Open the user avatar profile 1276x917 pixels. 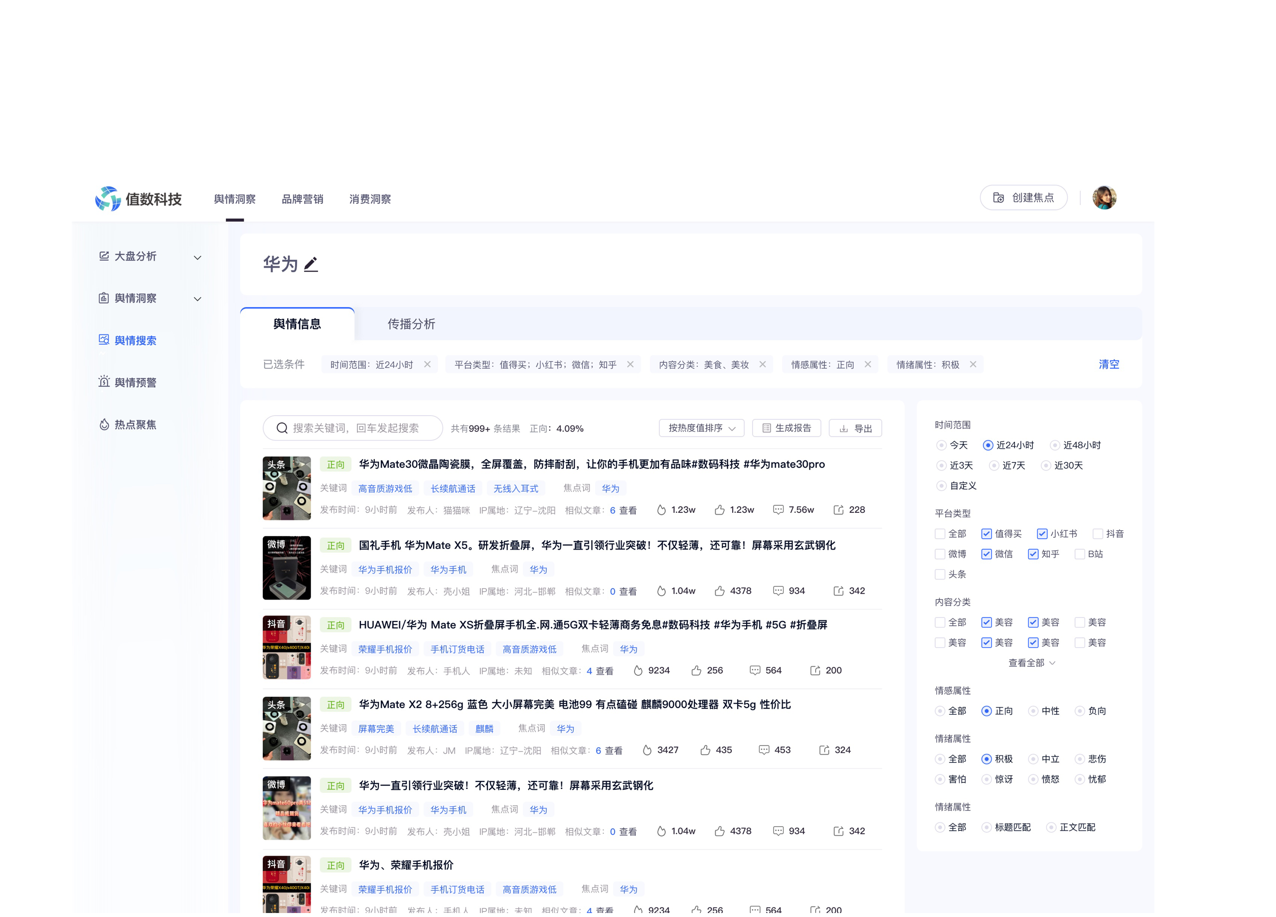click(1104, 197)
